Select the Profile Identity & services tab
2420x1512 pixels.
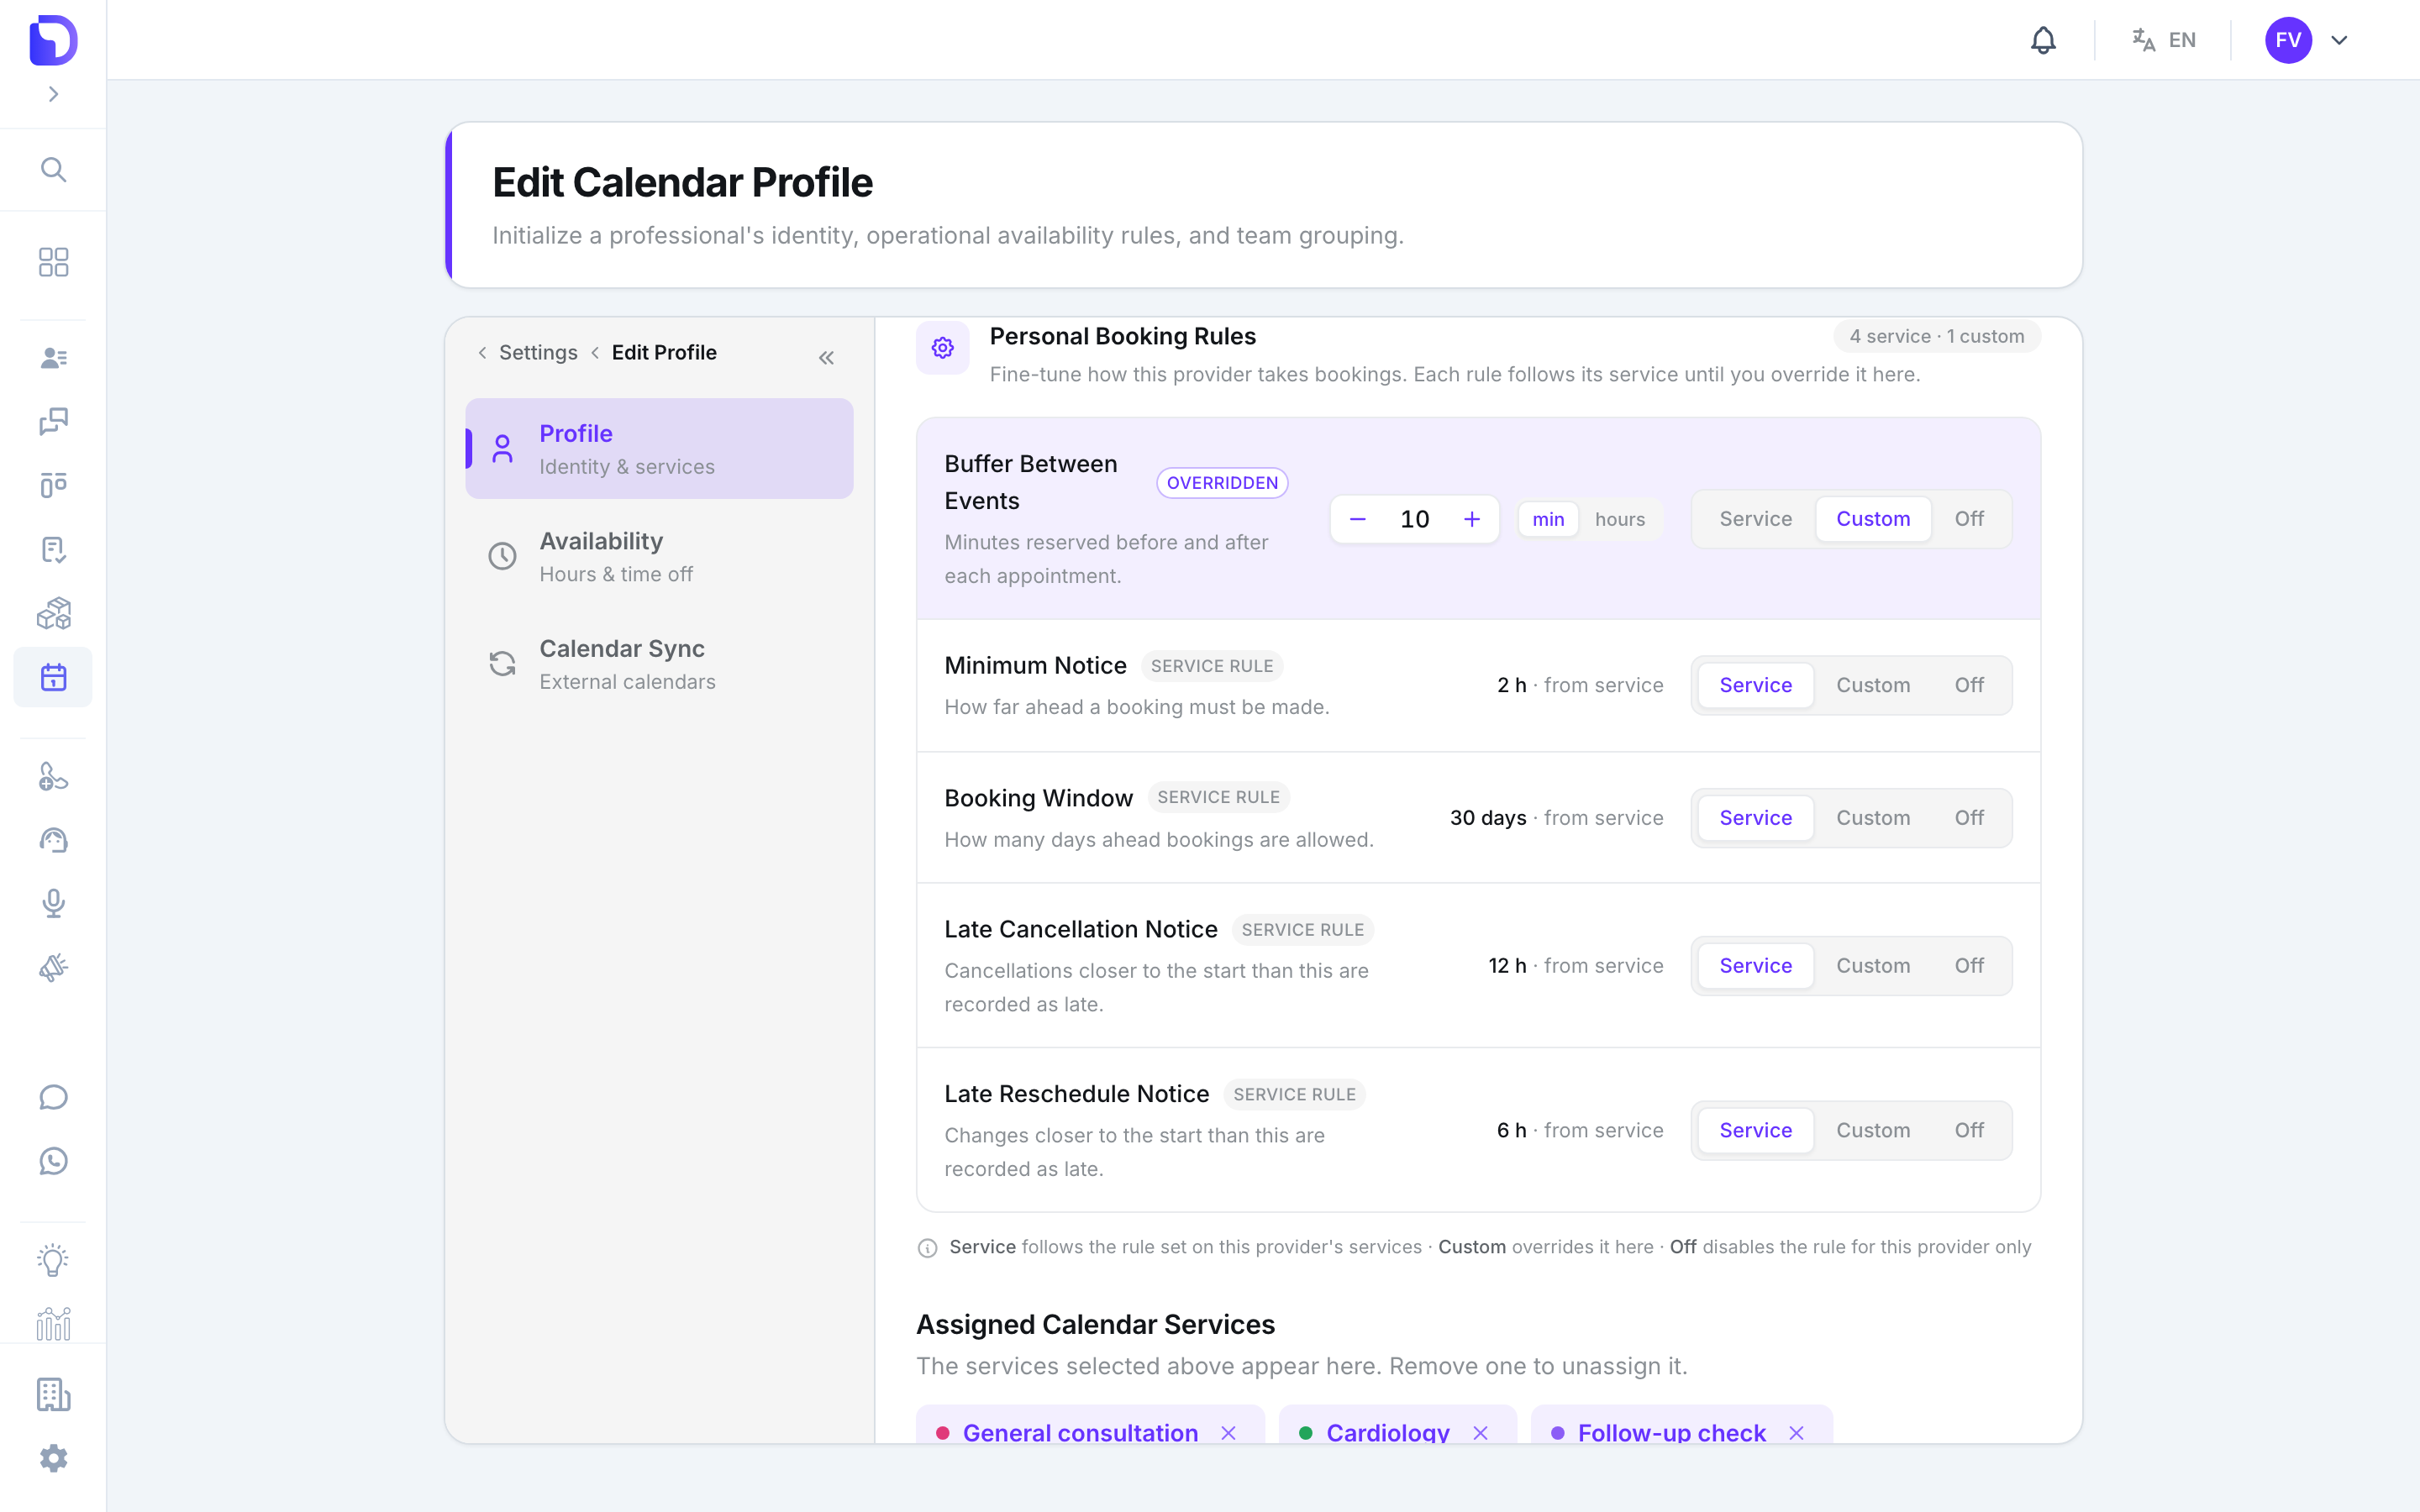(659, 449)
